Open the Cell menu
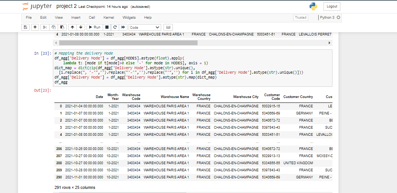 click(92, 18)
